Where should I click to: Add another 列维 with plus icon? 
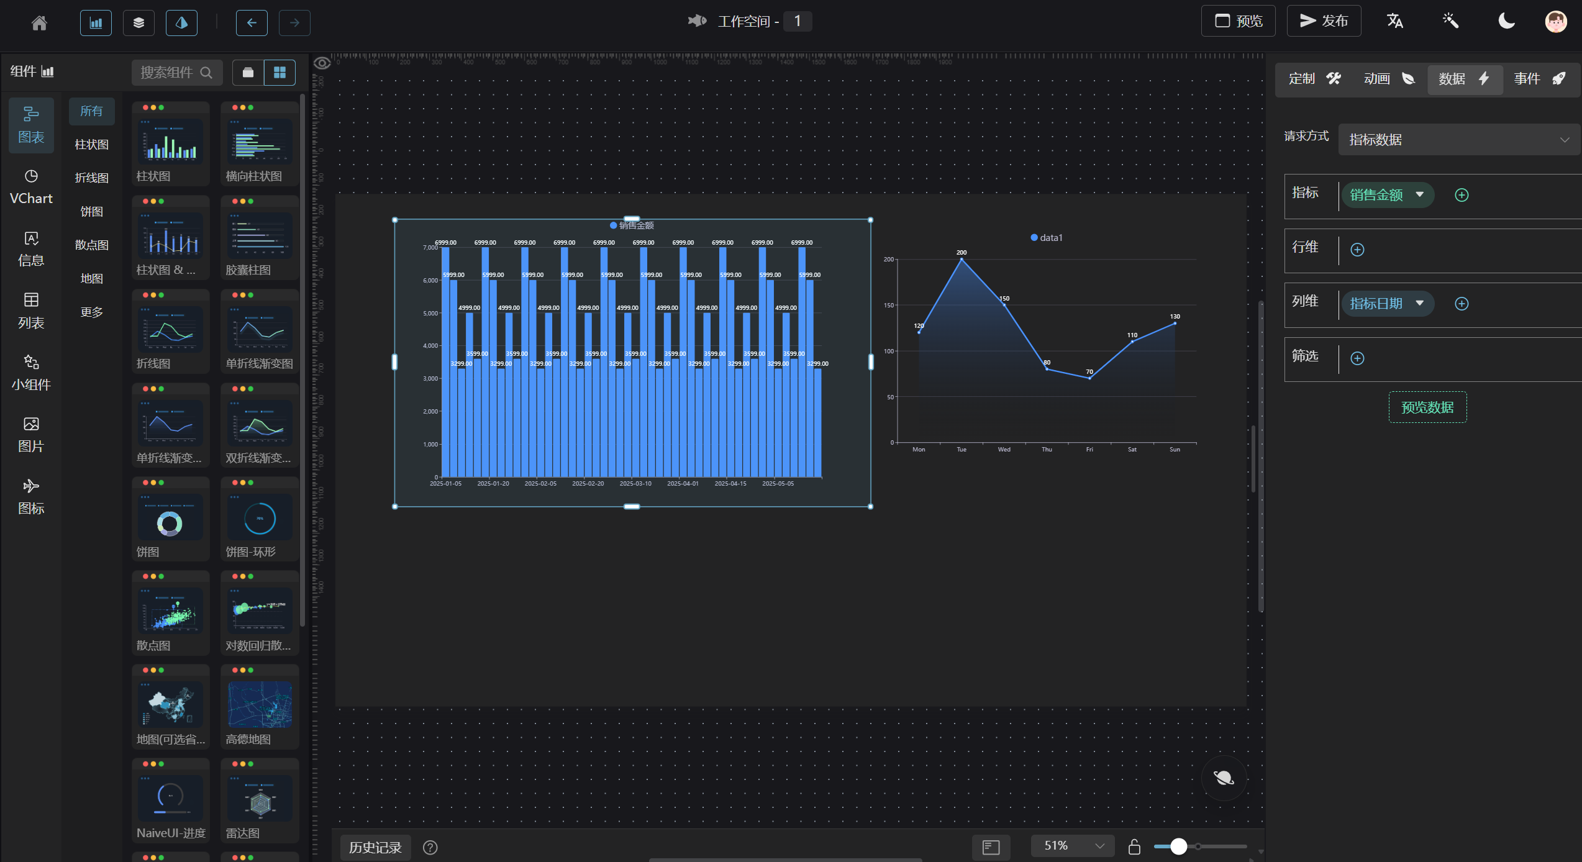pyautogui.click(x=1462, y=304)
